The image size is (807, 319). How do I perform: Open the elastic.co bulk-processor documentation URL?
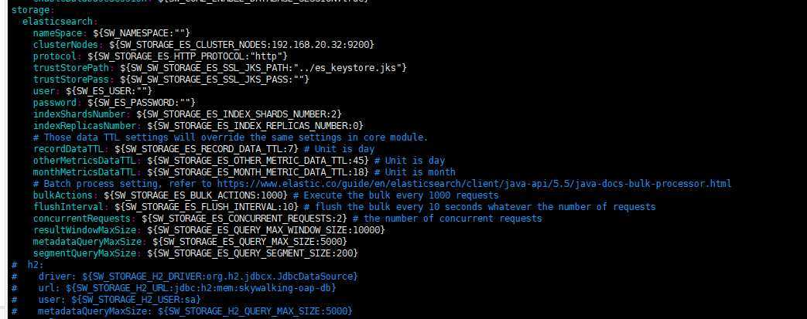click(x=474, y=184)
